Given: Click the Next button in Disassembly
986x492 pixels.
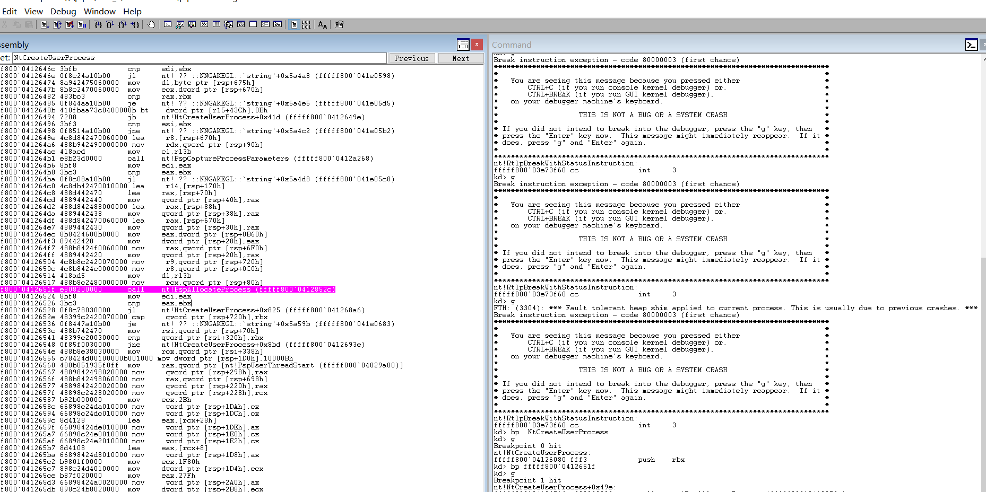Looking at the screenshot, I should coord(461,58).
